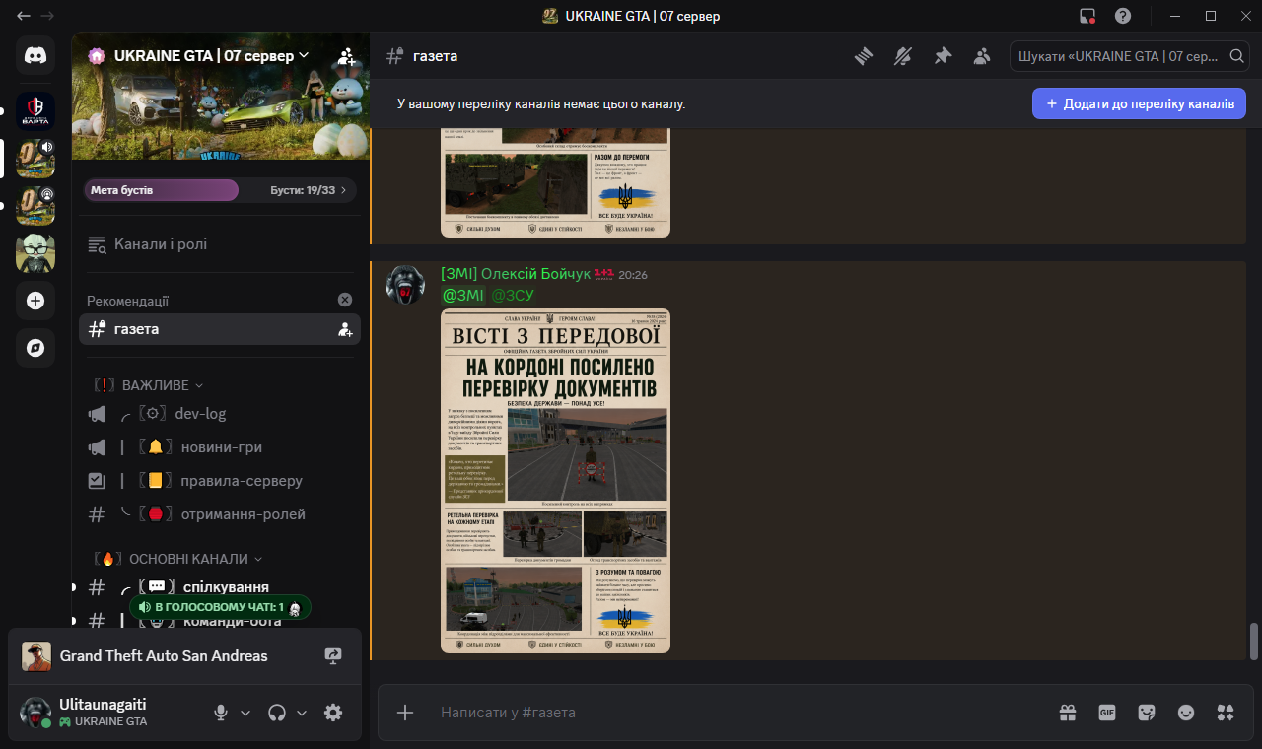Open Discover servers compass icon

point(35,348)
